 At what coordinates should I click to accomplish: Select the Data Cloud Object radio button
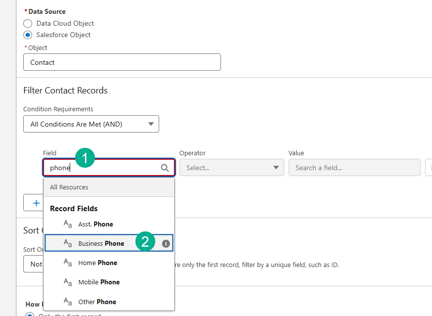pyautogui.click(x=28, y=23)
